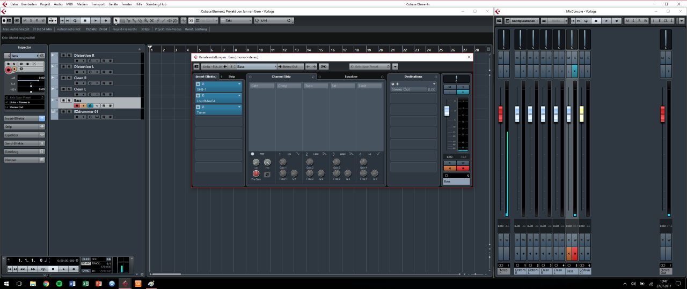The height and width of the screenshot is (289, 687).
Task: Toggle Snap on/off in project toolbar
Action: click(x=192, y=20)
